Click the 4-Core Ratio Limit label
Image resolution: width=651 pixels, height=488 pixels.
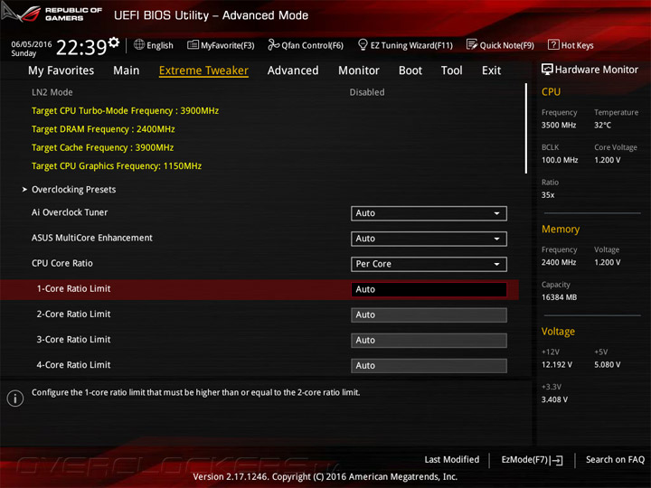pyautogui.click(x=73, y=365)
